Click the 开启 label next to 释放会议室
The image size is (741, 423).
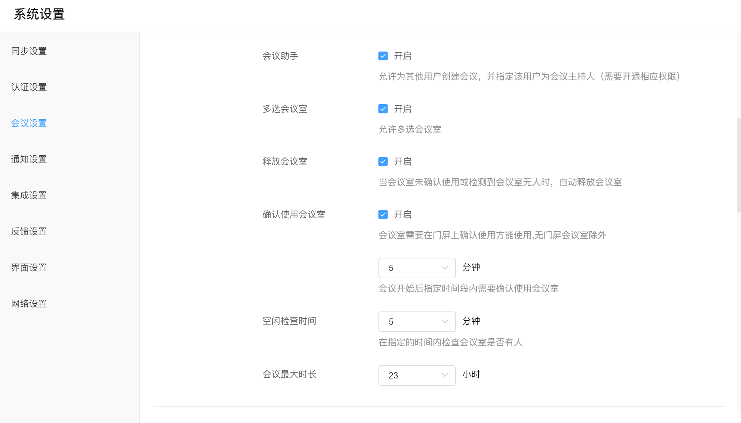click(402, 162)
